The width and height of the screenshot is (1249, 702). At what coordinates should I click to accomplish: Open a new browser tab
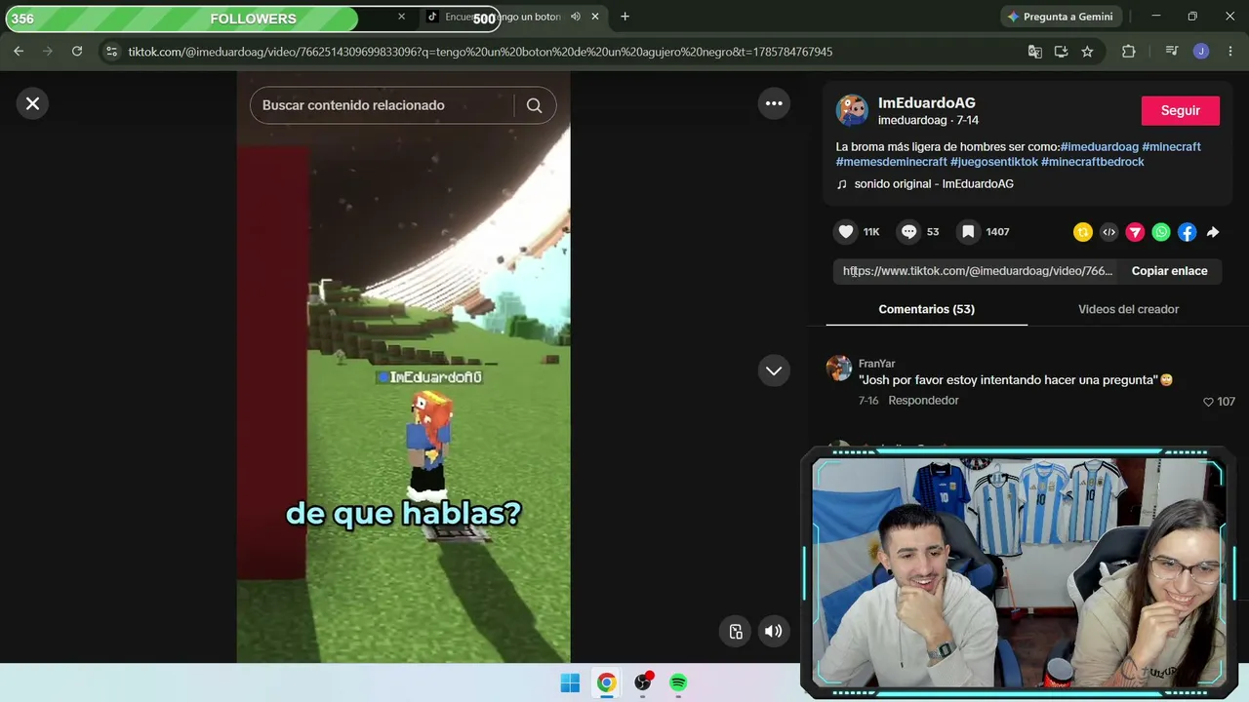coord(624,17)
